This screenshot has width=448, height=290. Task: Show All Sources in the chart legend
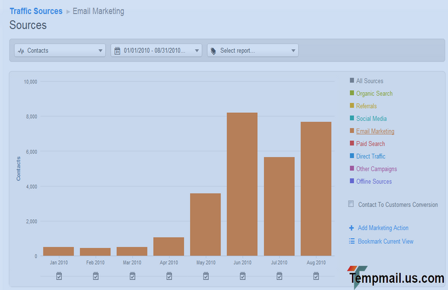[370, 81]
